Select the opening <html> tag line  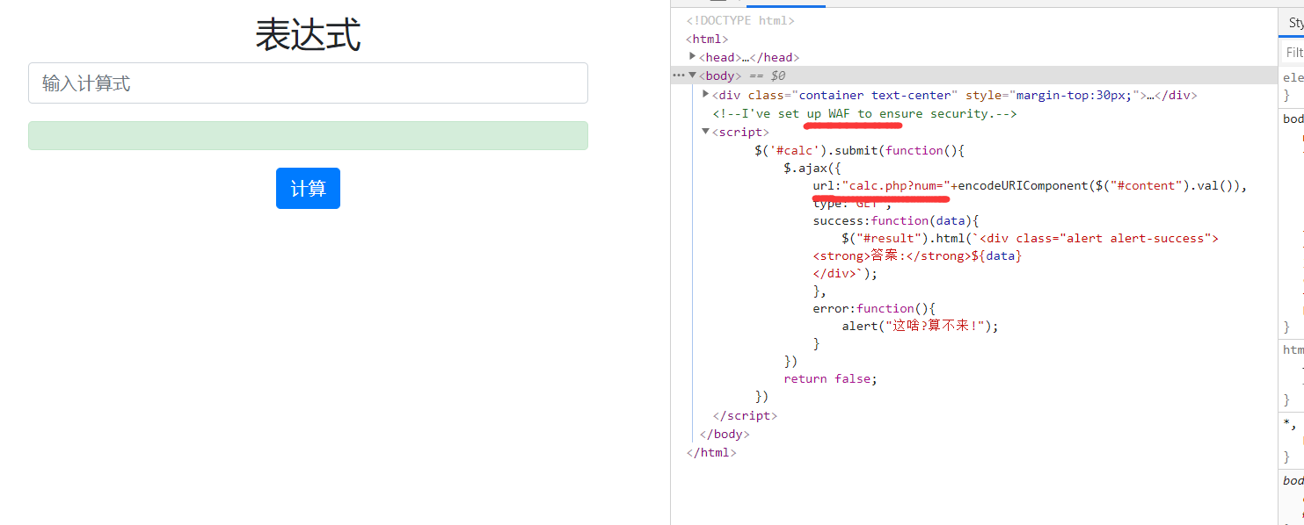coord(707,39)
